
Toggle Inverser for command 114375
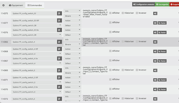click(x=137, y=13)
